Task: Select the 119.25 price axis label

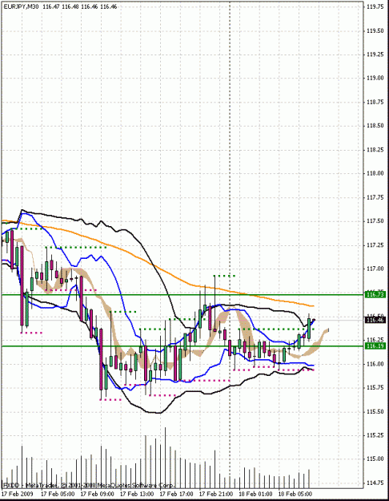Action: click(x=375, y=55)
